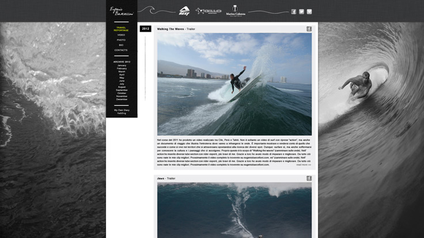Open the Eugenio Barcelloni signature logo
This screenshot has width=424, height=238.
[x=122, y=11]
